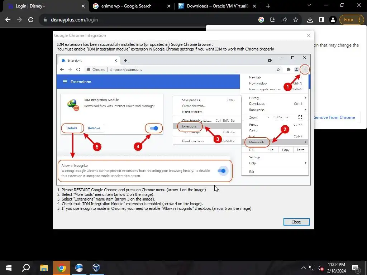Toggle the Chrome side panel

point(321,20)
